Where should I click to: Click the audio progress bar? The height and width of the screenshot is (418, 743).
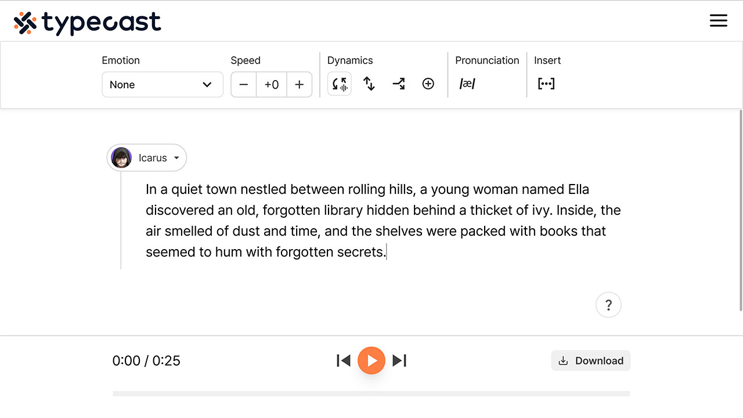click(371, 393)
